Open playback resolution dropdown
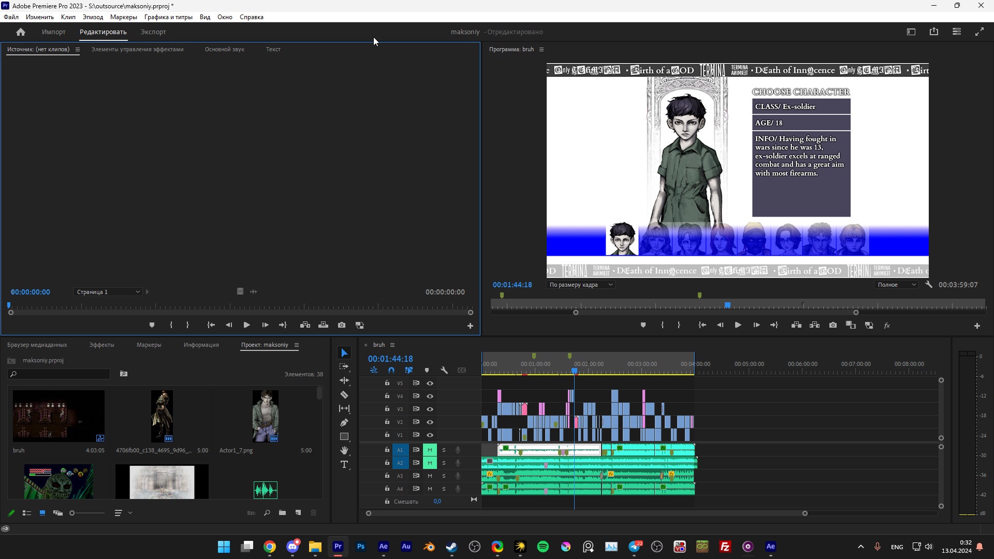The height and width of the screenshot is (559, 994). pyautogui.click(x=897, y=285)
